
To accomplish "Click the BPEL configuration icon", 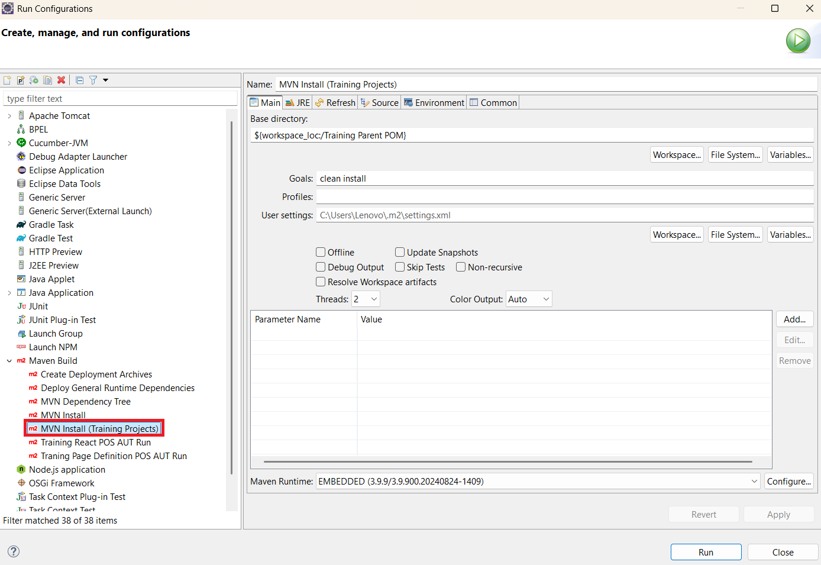I will point(21,130).
